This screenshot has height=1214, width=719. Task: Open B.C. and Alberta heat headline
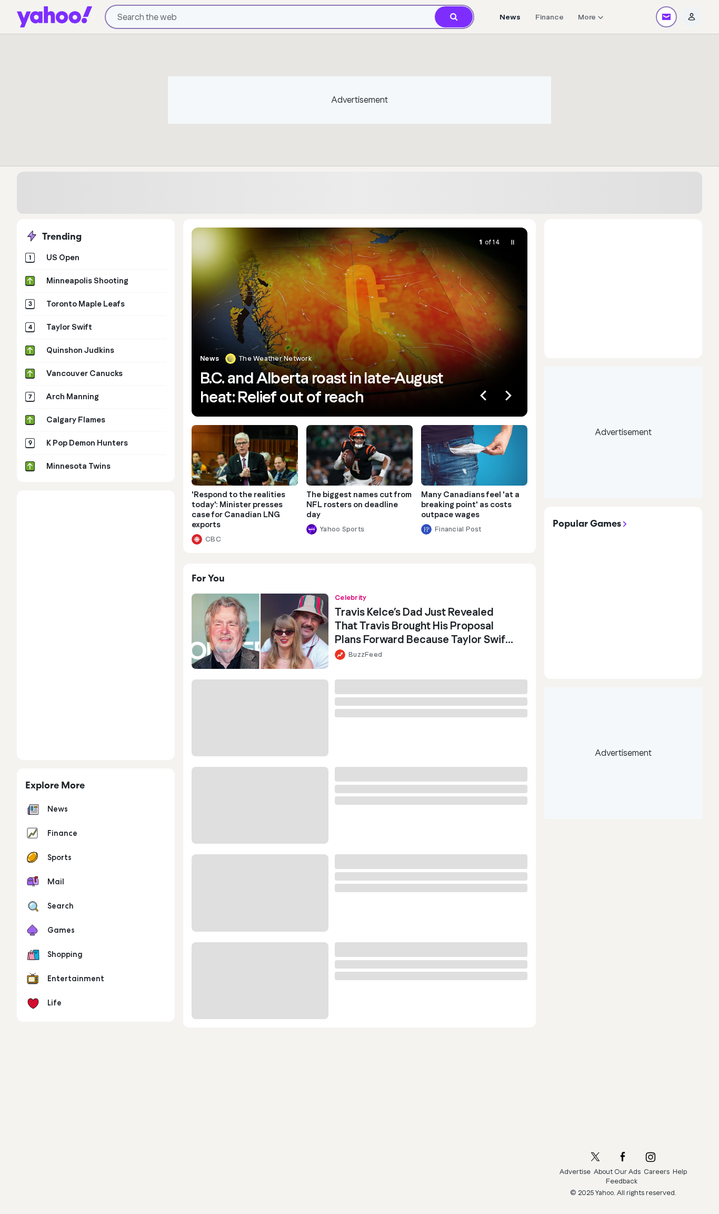coord(322,388)
